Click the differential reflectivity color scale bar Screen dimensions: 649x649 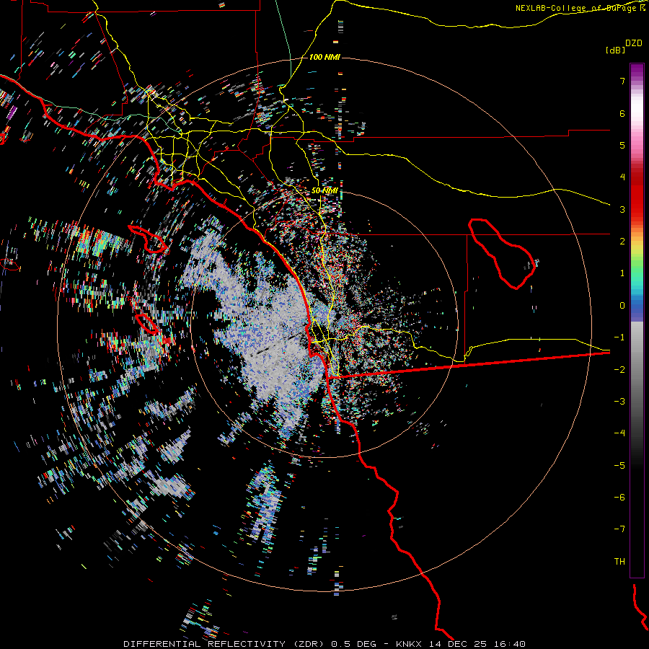(x=637, y=320)
